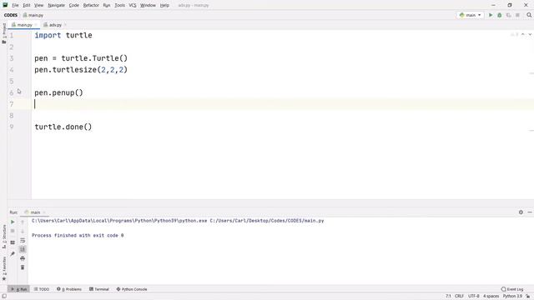Close the adv.py editor tab

pos(65,25)
